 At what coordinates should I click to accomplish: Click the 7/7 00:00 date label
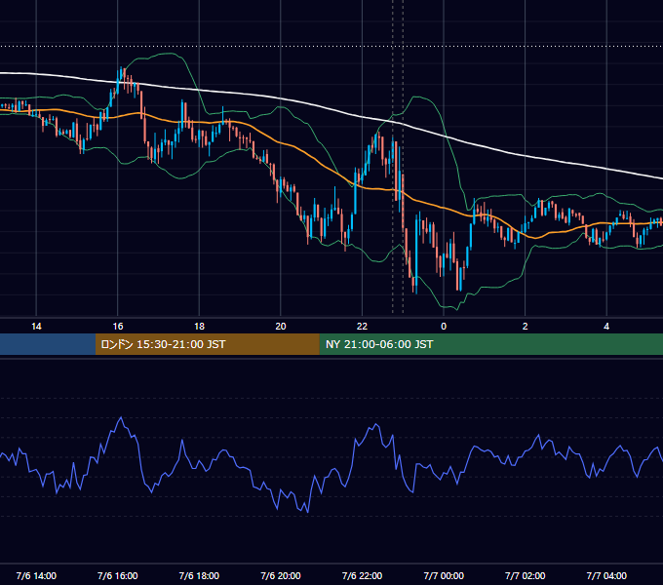tap(444, 575)
